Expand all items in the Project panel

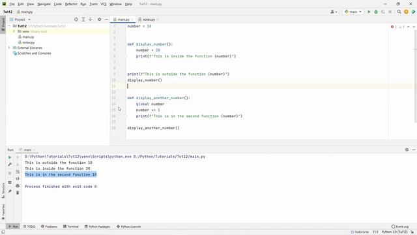click(x=83, y=20)
